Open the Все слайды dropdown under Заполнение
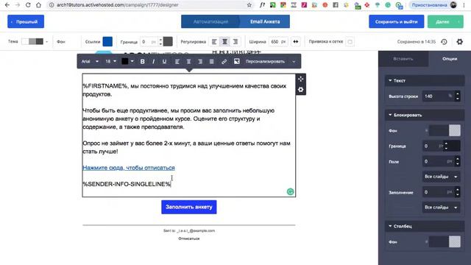Screen dimensions: 471x265 [441, 208]
